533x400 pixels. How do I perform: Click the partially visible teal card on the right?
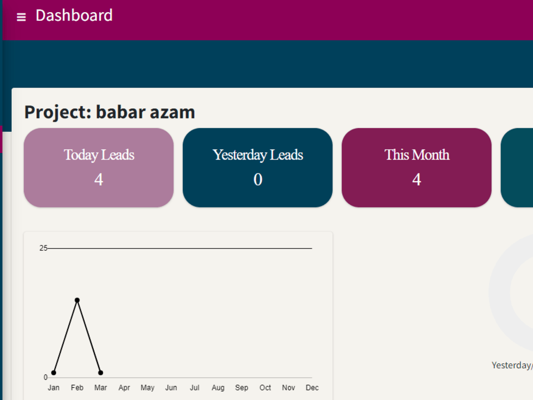pos(520,167)
